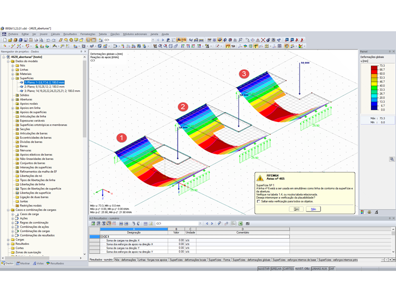Click the magnifier icon at viewport right edge
396x297 pixels.
(x=392, y=159)
